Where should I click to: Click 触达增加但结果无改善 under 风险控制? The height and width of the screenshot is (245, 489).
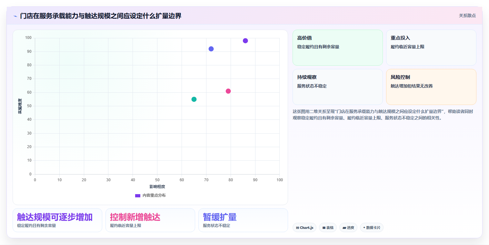(x=412, y=86)
